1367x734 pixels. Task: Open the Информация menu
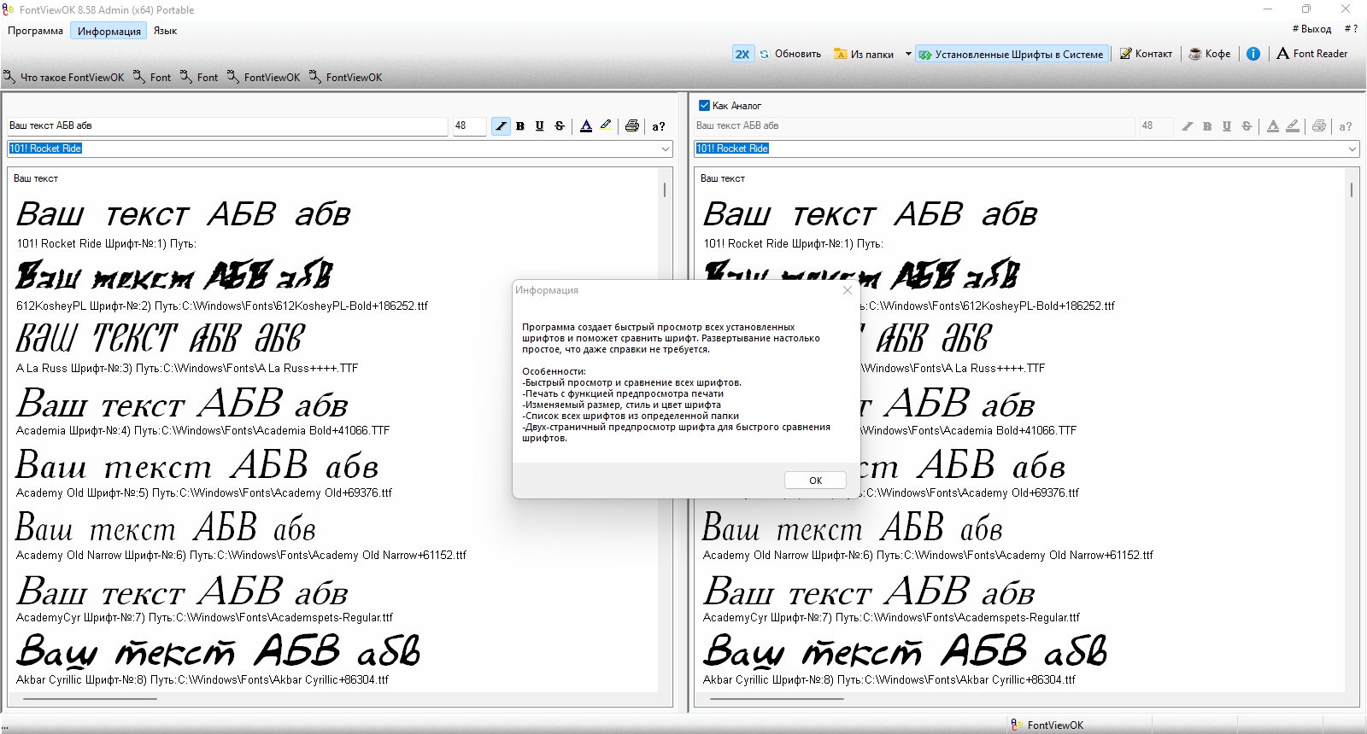(x=109, y=31)
